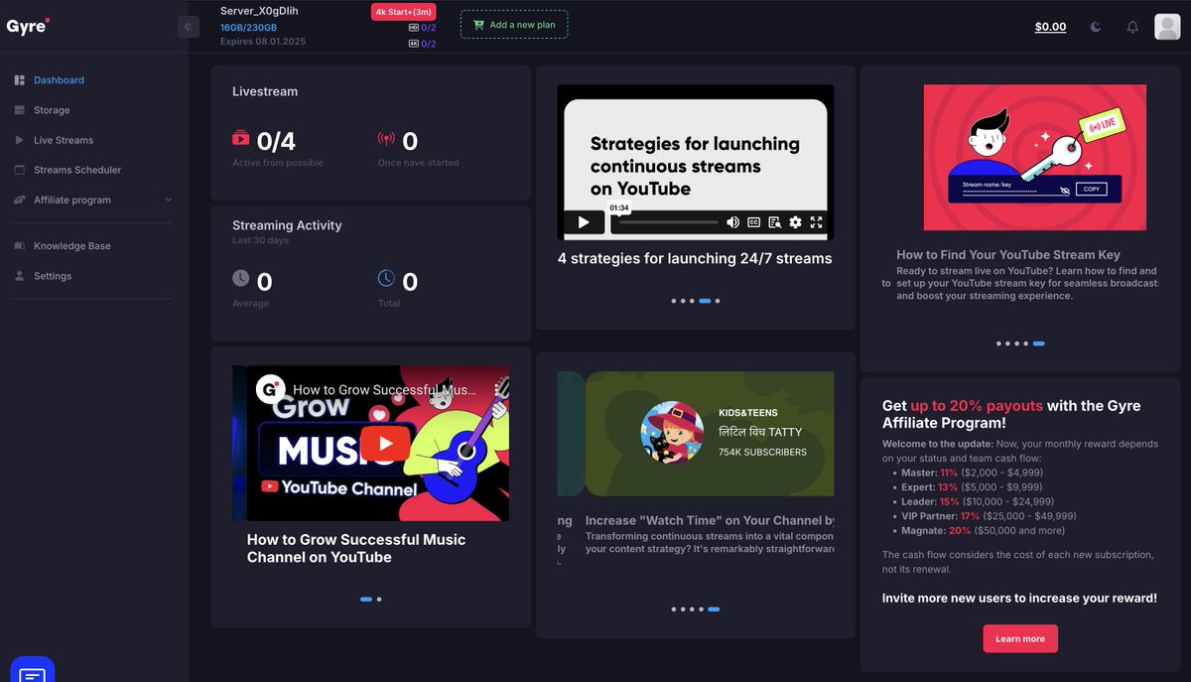Screen dimensions: 1191x682
Task: Open the $0.00 balance link
Action: [x=1050, y=27]
